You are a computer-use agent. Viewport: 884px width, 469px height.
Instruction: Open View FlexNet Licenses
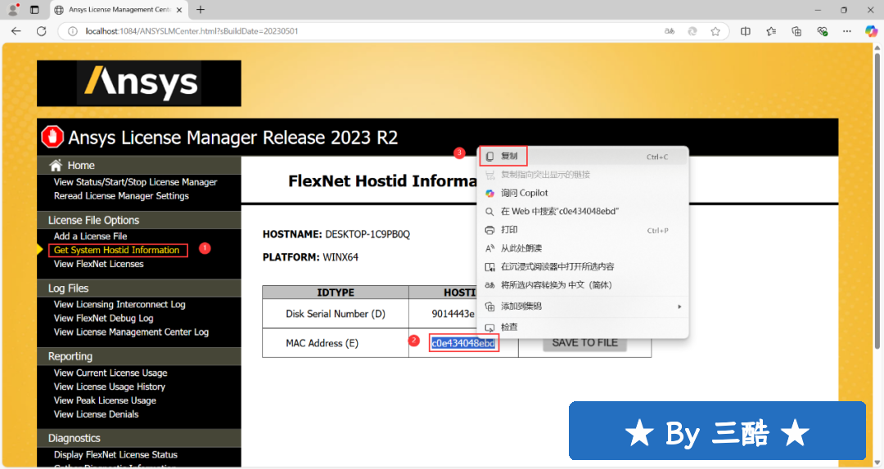click(x=99, y=264)
